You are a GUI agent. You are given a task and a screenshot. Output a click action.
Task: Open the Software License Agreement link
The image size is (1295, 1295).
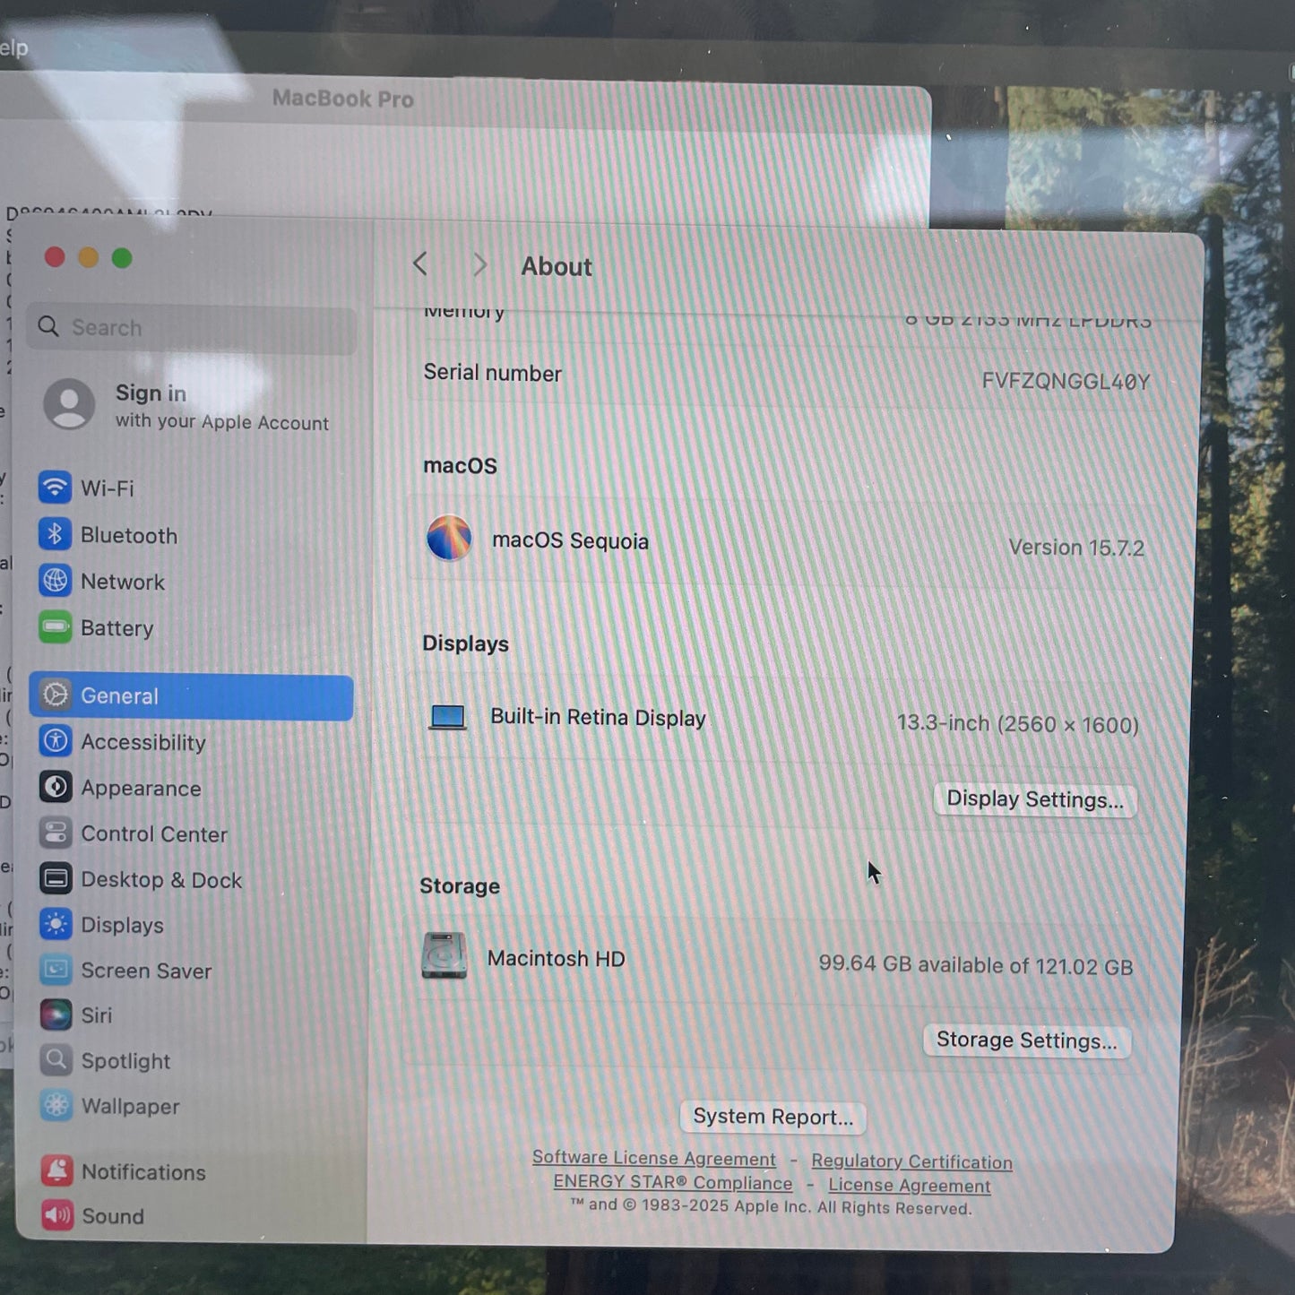[x=654, y=1158]
